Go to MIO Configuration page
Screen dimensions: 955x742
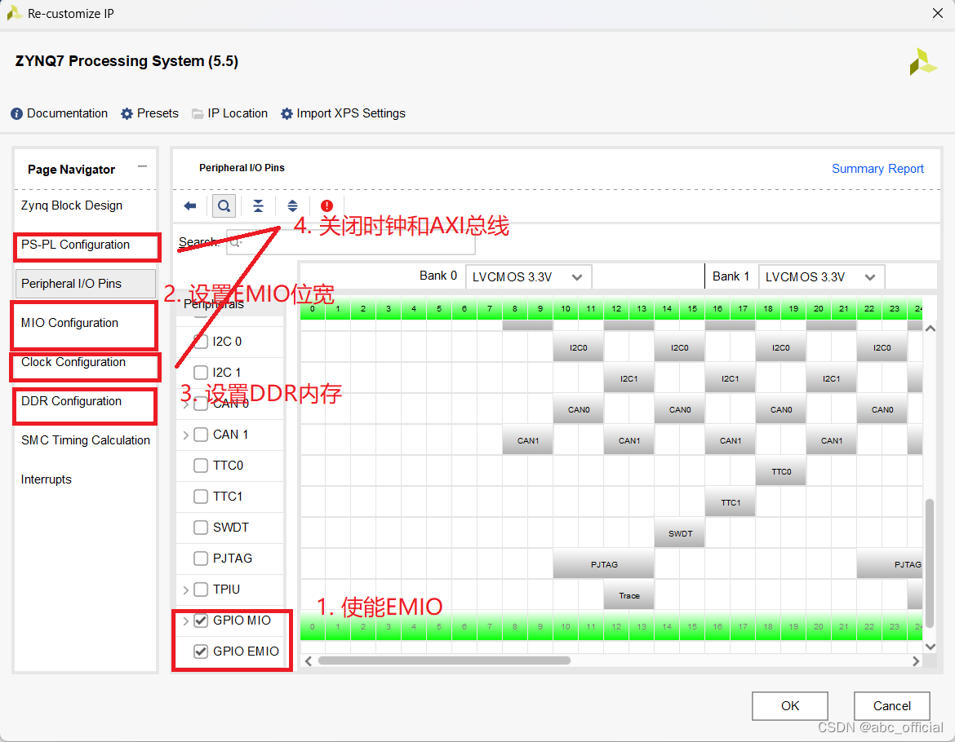[x=69, y=323]
